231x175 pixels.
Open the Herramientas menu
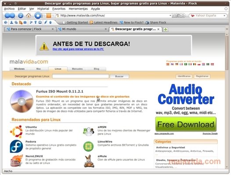(78, 9)
